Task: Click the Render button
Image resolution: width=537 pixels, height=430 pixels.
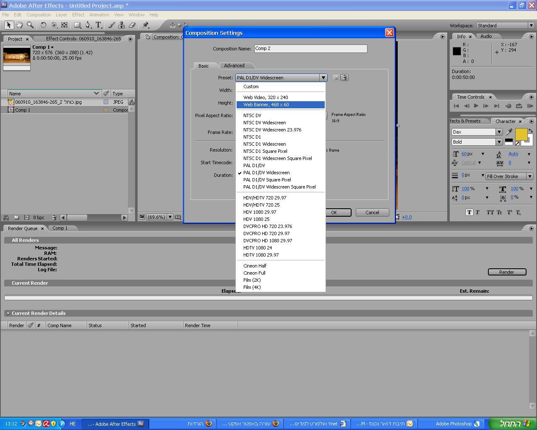Action: click(x=507, y=272)
